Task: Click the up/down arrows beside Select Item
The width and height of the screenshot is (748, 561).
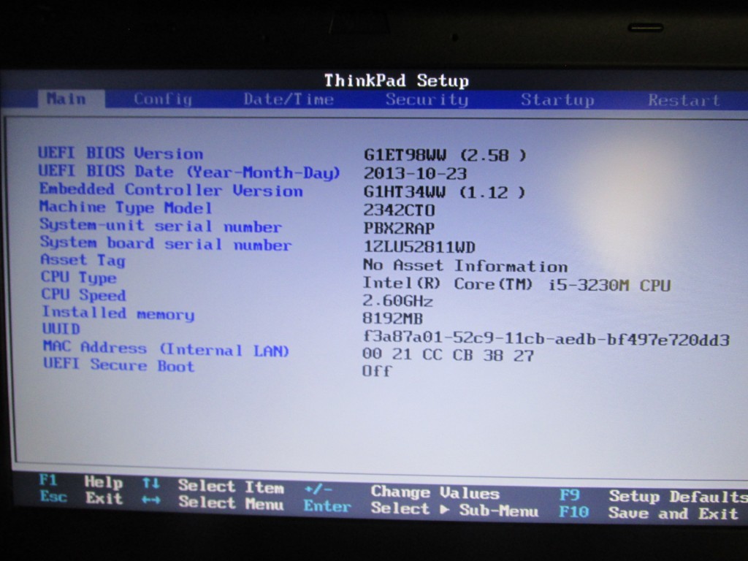Action: pyautogui.click(x=150, y=483)
